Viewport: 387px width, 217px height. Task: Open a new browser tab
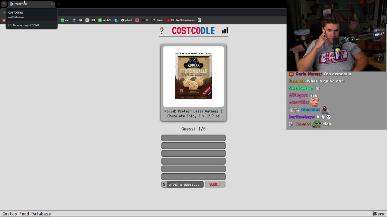click(x=59, y=4)
